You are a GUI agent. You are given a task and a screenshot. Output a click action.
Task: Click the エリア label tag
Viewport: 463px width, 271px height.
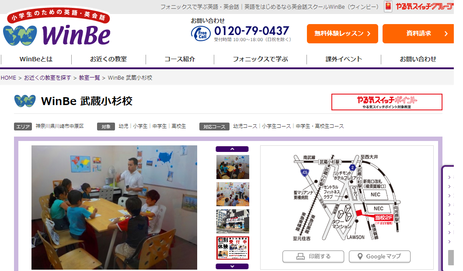tap(23, 127)
